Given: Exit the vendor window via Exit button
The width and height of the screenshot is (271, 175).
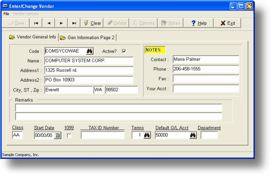Looking at the screenshot, I should click(228, 23).
